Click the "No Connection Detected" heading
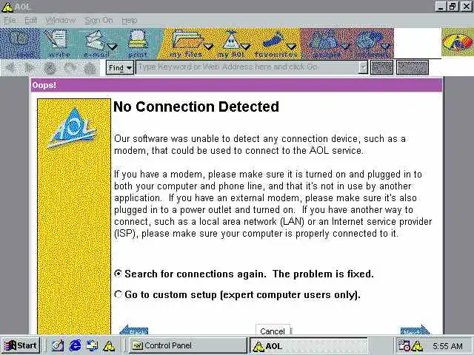Viewport: 474px width, 355px height. click(196, 106)
